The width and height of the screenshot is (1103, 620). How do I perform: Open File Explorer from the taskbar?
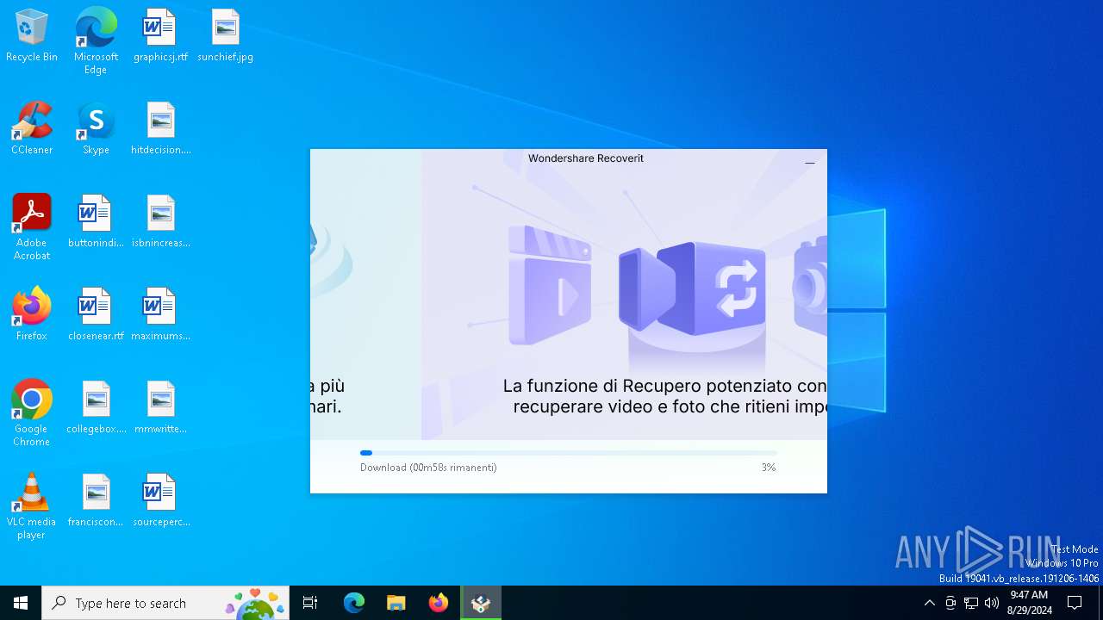(x=396, y=603)
